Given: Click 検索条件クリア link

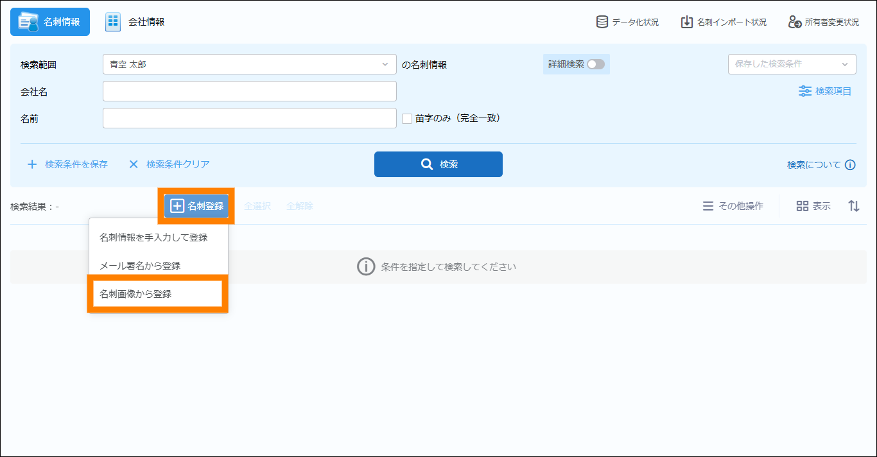Looking at the screenshot, I should pos(169,164).
